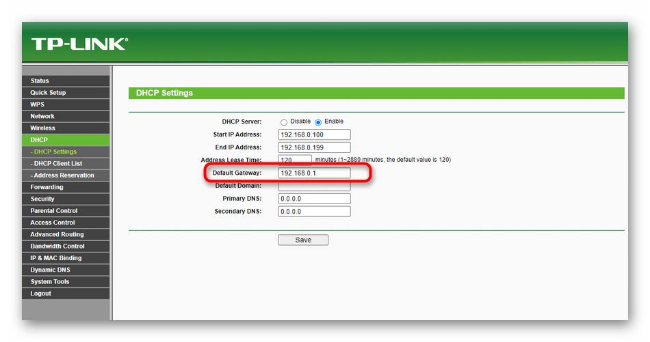Screen dimensions: 650x342
Task: Click the Primary DNS input field
Action: tap(314, 199)
